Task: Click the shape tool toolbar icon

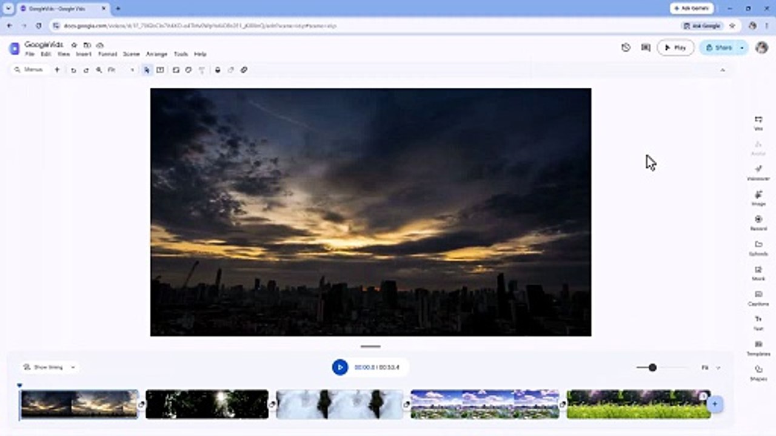Action: tap(189, 70)
